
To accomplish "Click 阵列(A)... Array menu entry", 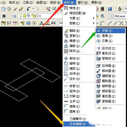I will (x=79, y=51).
